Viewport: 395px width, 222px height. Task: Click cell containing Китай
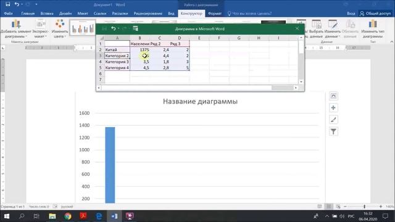(x=117, y=50)
